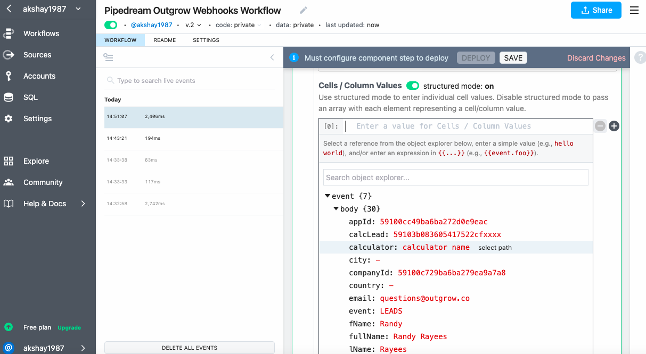Image resolution: width=646 pixels, height=354 pixels.
Task: Click DELETE ALL EVENTS button
Action: tap(190, 348)
